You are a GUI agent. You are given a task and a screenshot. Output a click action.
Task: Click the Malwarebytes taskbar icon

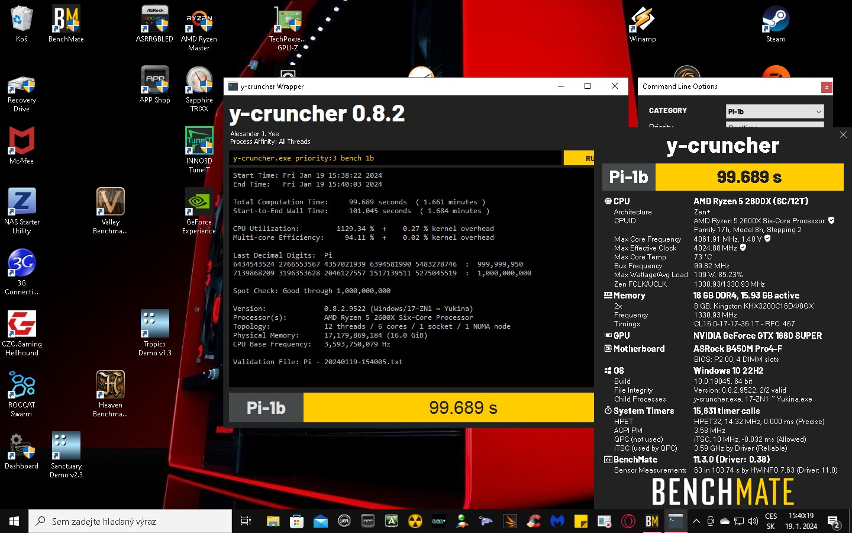(x=557, y=521)
